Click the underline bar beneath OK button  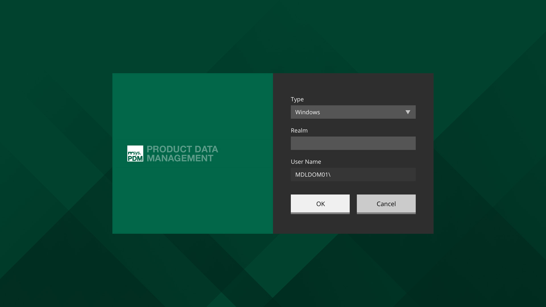320,213
